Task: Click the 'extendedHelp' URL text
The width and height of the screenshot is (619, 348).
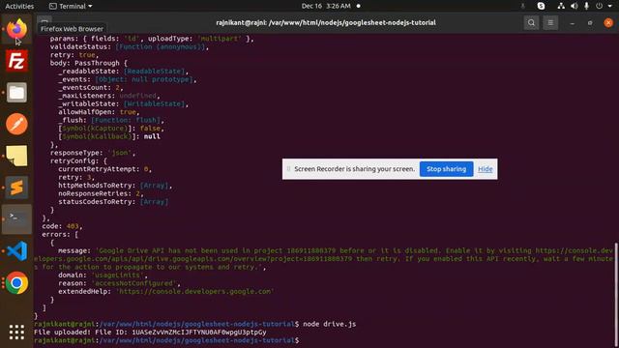Action: pyautogui.click(x=194, y=292)
